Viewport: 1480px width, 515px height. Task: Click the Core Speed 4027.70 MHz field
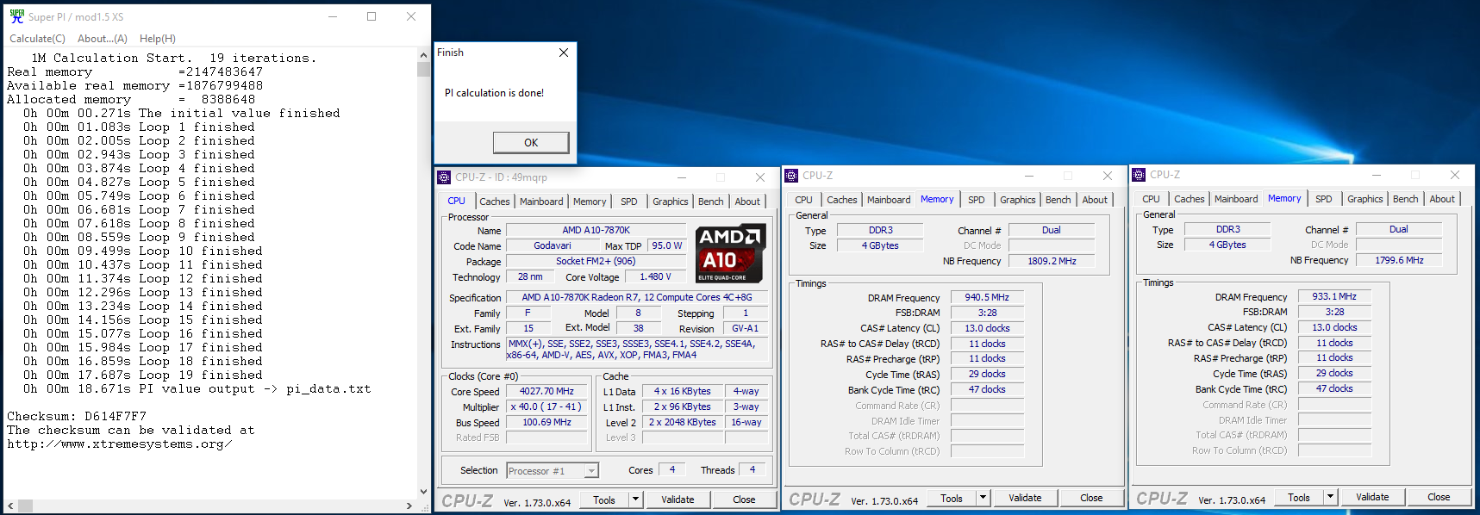546,391
